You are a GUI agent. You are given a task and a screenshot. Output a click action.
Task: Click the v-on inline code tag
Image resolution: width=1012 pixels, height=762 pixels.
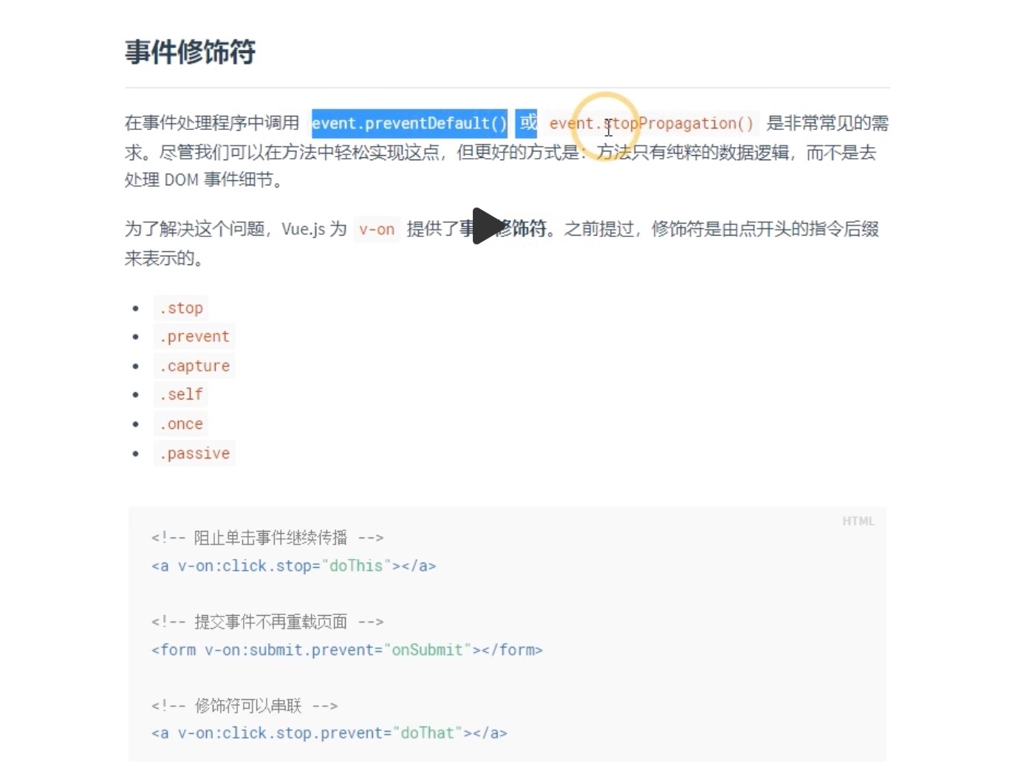click(377, 230)
